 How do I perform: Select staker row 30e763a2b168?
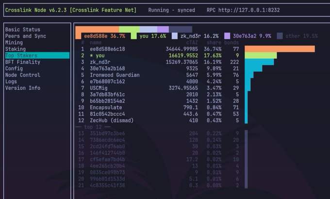(158, 68)
